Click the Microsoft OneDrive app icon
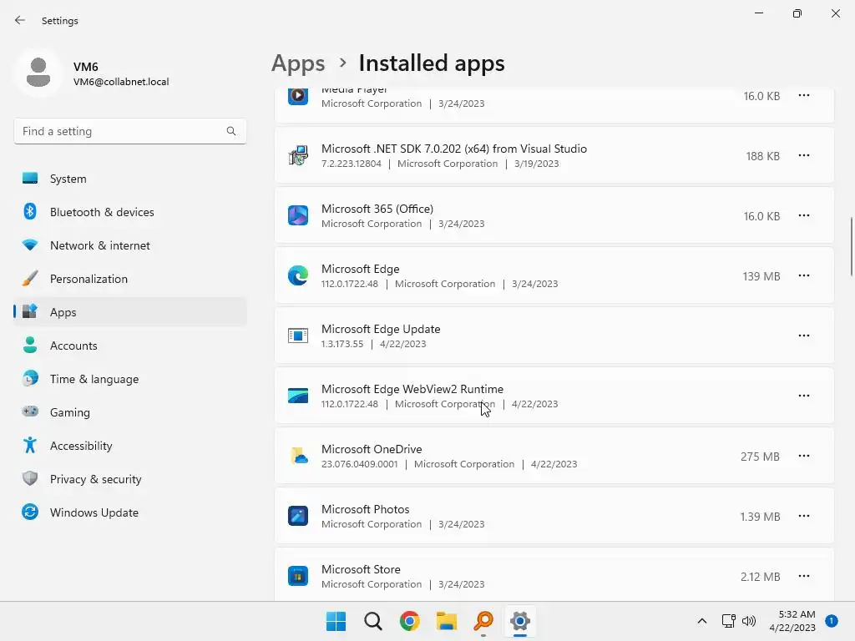 pos(298,456)
